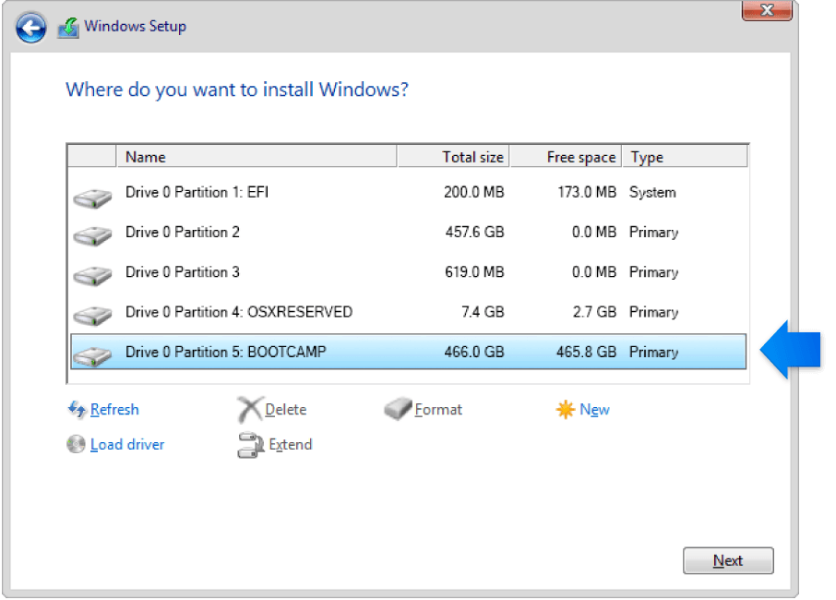Select Drive 0 Partition 1: EFI

409,192
